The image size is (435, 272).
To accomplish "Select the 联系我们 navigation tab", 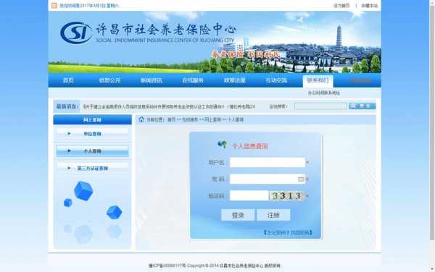I will tap(318, 80).
